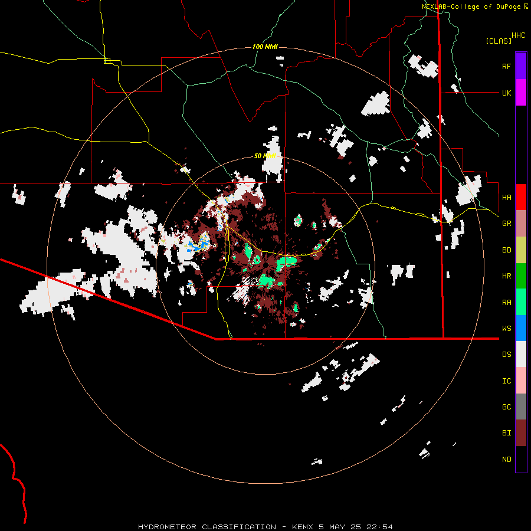The height and width of the screenshot is (531, 531).
Task: Click the 'KEMX' radar site identifier
Action: 303,527
